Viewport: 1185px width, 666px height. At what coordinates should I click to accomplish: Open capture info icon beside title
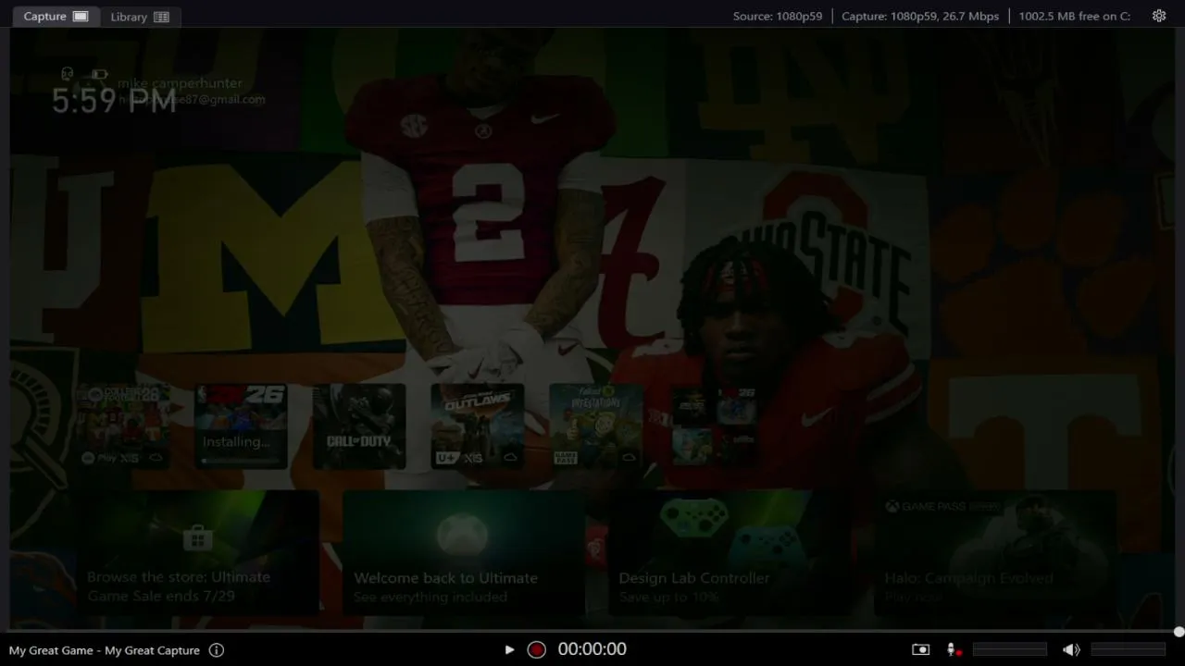[x=217, y=650]
